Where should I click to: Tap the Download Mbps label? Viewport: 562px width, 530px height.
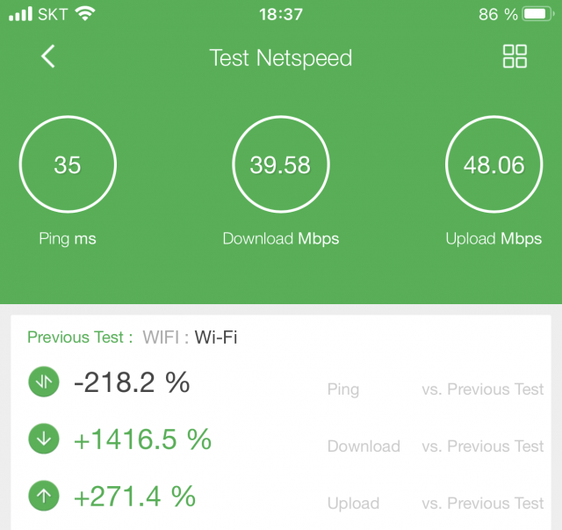(281, 239)
